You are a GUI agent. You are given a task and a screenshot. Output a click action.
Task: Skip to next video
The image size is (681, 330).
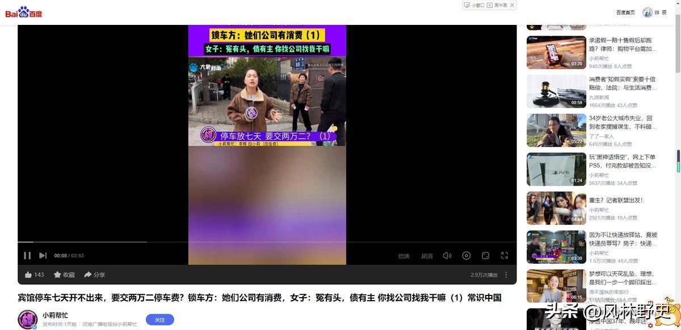click(x=43, y=255)
